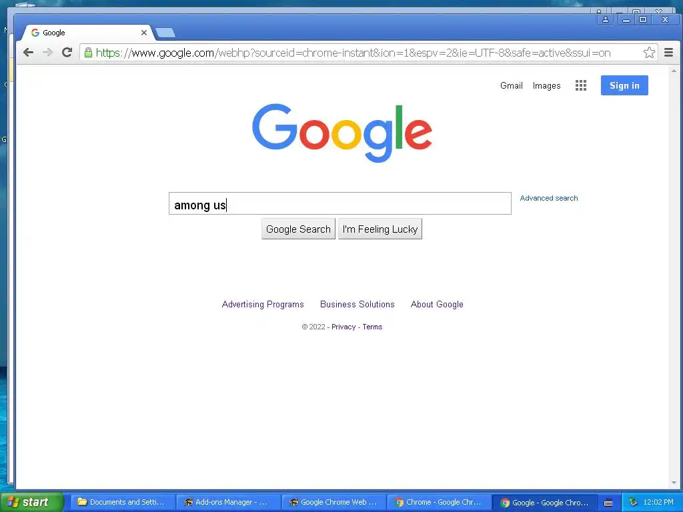The height and width of the screenshot is (512, 683).
Task: Click the forward navigation arrow
Action: (47, 53)
